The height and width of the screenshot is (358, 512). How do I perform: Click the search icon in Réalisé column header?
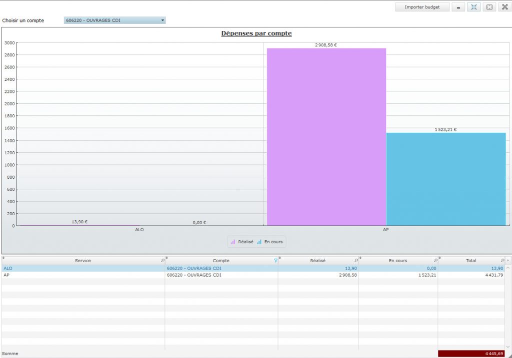point(356,261)
